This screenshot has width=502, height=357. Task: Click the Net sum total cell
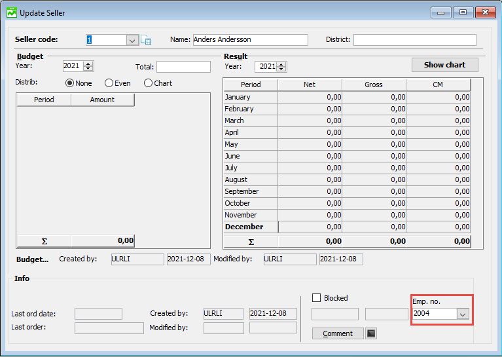pos(310,241)
